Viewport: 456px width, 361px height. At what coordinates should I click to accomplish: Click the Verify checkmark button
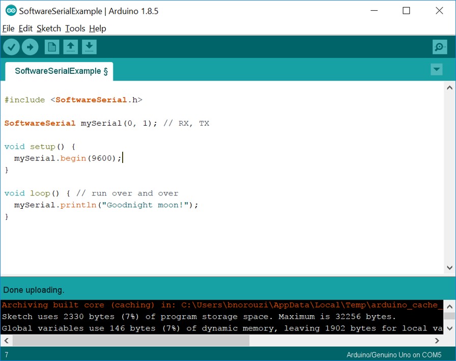click(11, 47)
